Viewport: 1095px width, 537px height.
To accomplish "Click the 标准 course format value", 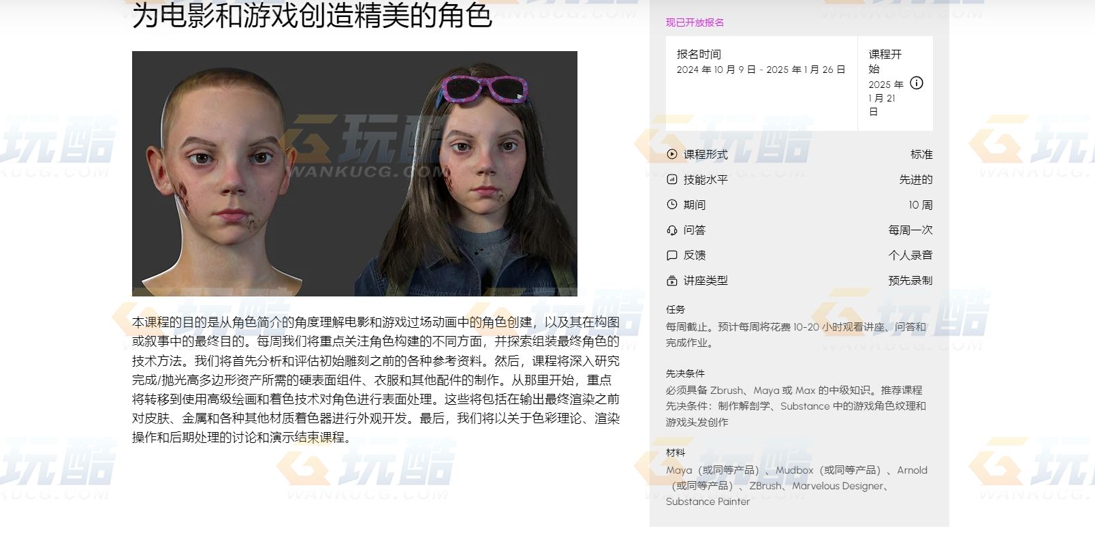I will coord(921,155).
